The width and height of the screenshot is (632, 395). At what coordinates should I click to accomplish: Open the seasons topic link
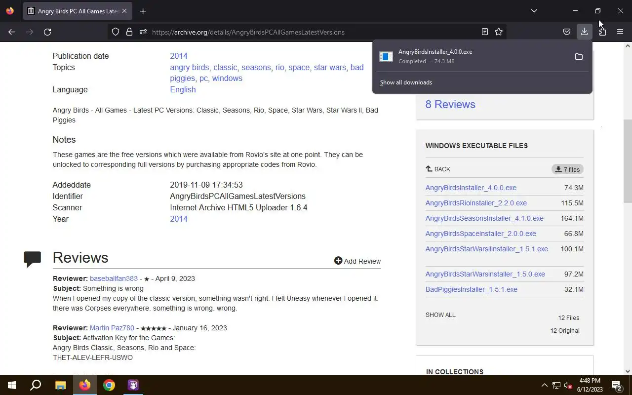(256, 67)
